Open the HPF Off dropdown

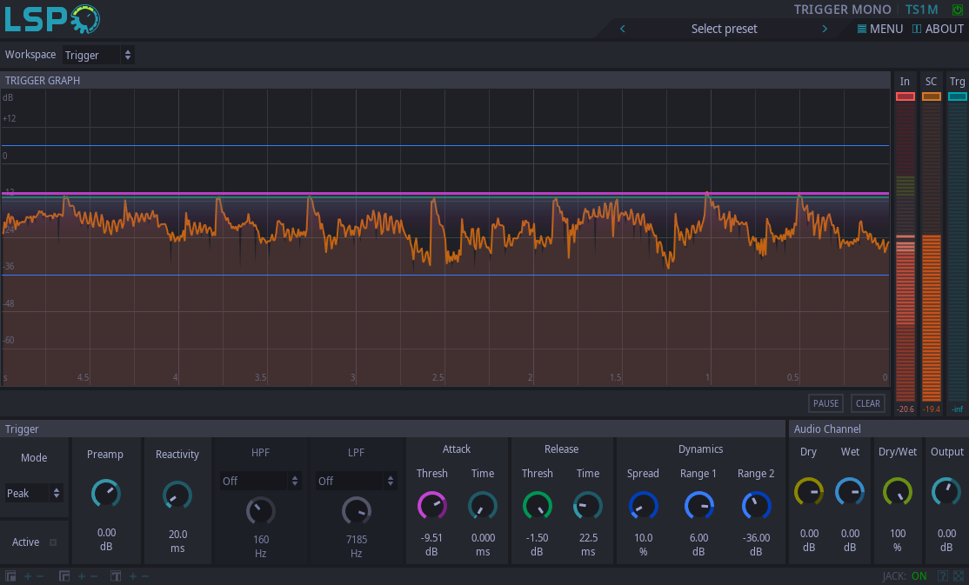(260, 481)
